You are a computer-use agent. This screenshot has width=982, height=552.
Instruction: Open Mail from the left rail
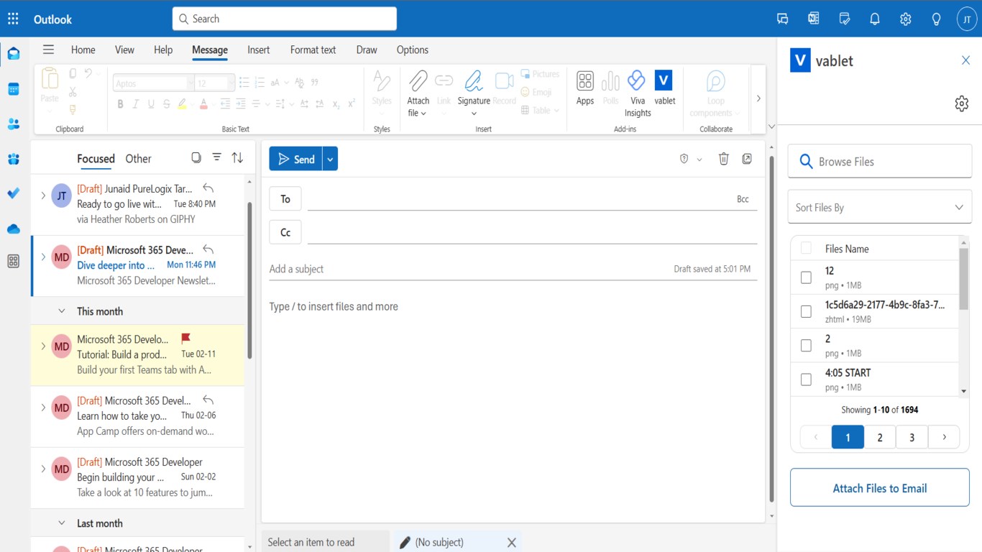tap(13, 54)
